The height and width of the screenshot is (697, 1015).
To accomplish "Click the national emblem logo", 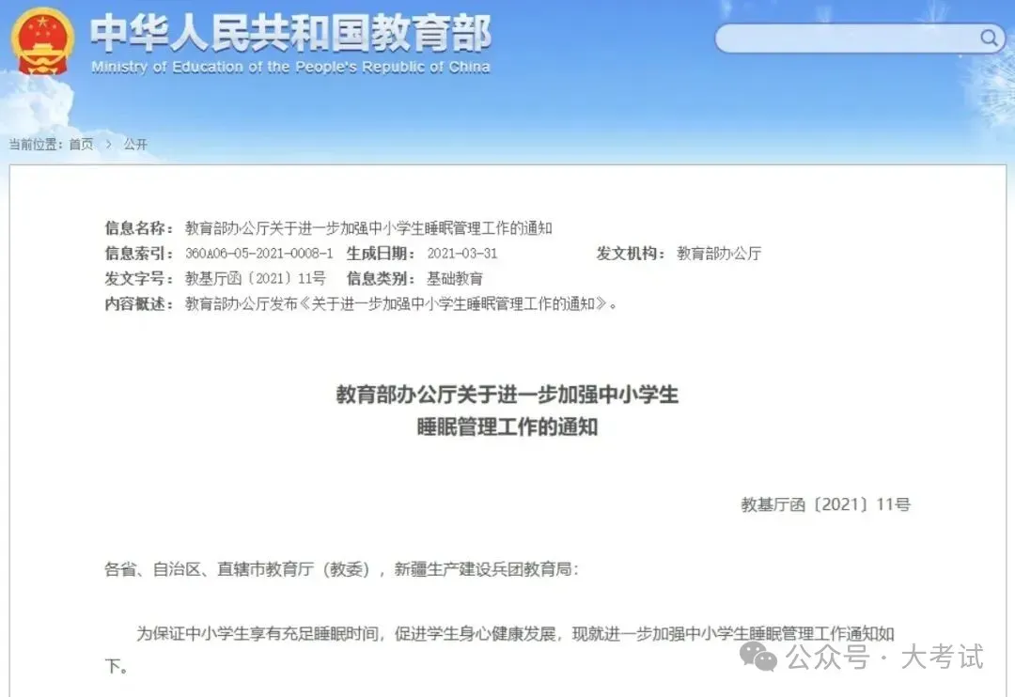I will [42, 41].
